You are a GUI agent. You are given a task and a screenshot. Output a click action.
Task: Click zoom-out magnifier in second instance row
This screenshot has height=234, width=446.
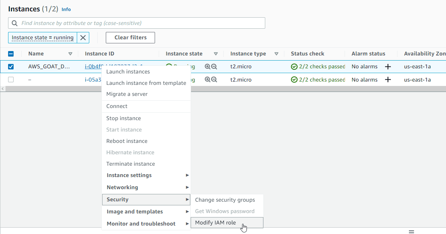pyautogui.click(x=214, y=79)
